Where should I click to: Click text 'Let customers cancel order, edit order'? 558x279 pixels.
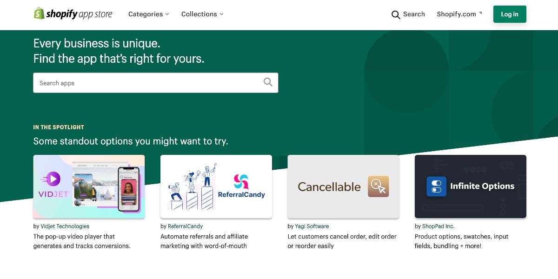[342, 236]
